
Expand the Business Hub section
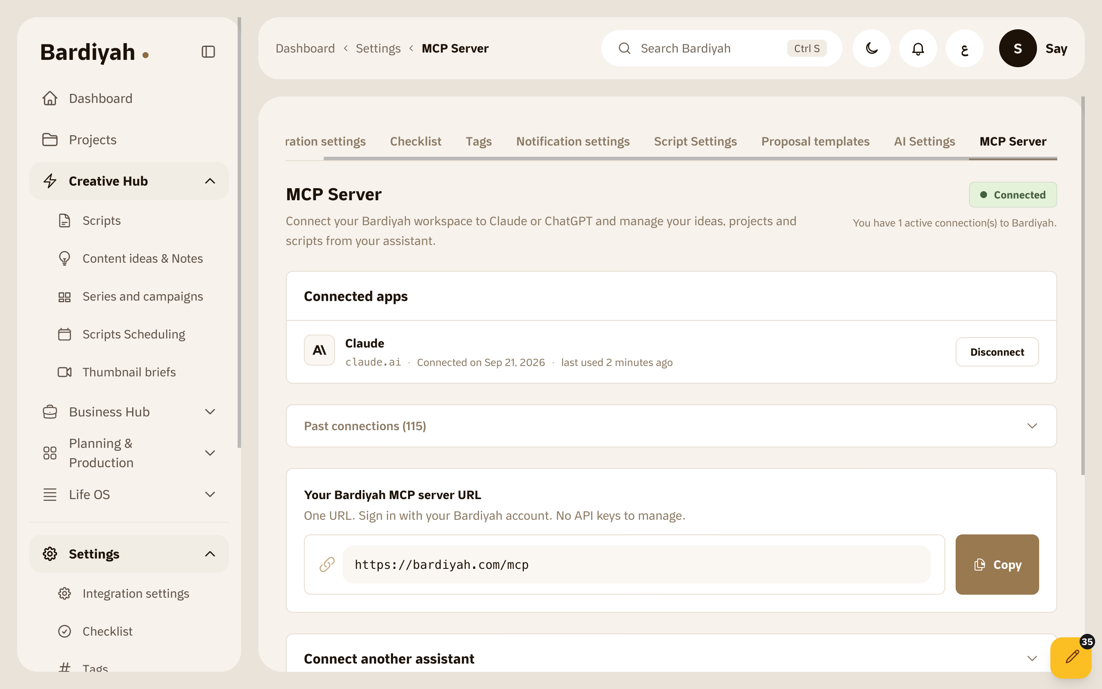(129, 412)
